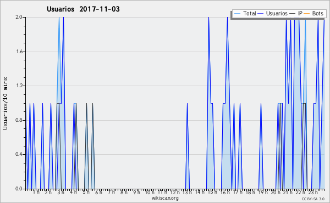Click the '13 h' x-axis label
Viewport: 330px width, 203px height.
pos(187,192)
